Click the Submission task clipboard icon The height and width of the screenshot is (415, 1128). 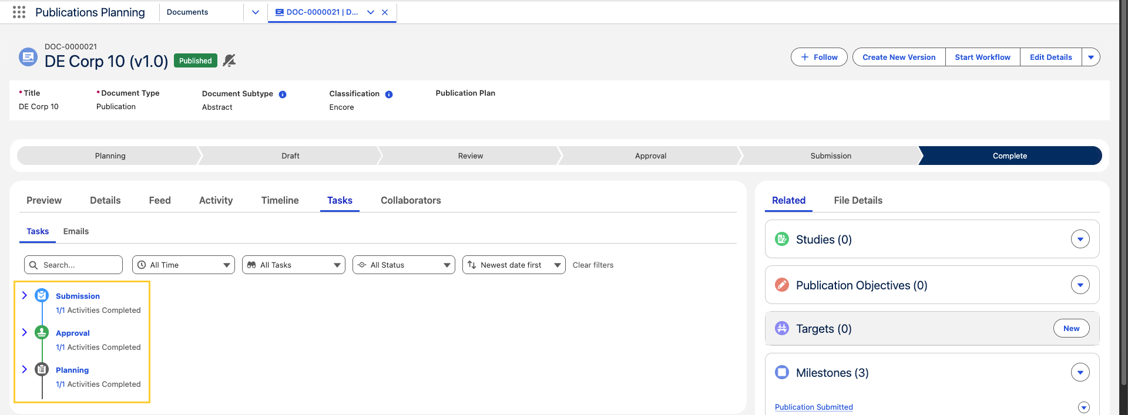coord(42,295)
